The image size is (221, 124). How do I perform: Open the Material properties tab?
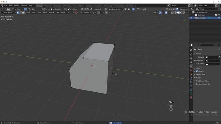(x=191, y=97)
